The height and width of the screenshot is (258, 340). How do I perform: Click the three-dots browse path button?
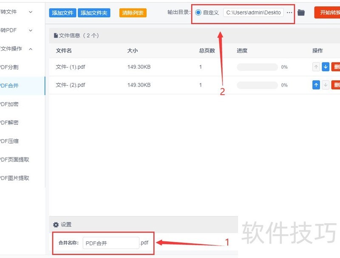[x=289, y=13]
